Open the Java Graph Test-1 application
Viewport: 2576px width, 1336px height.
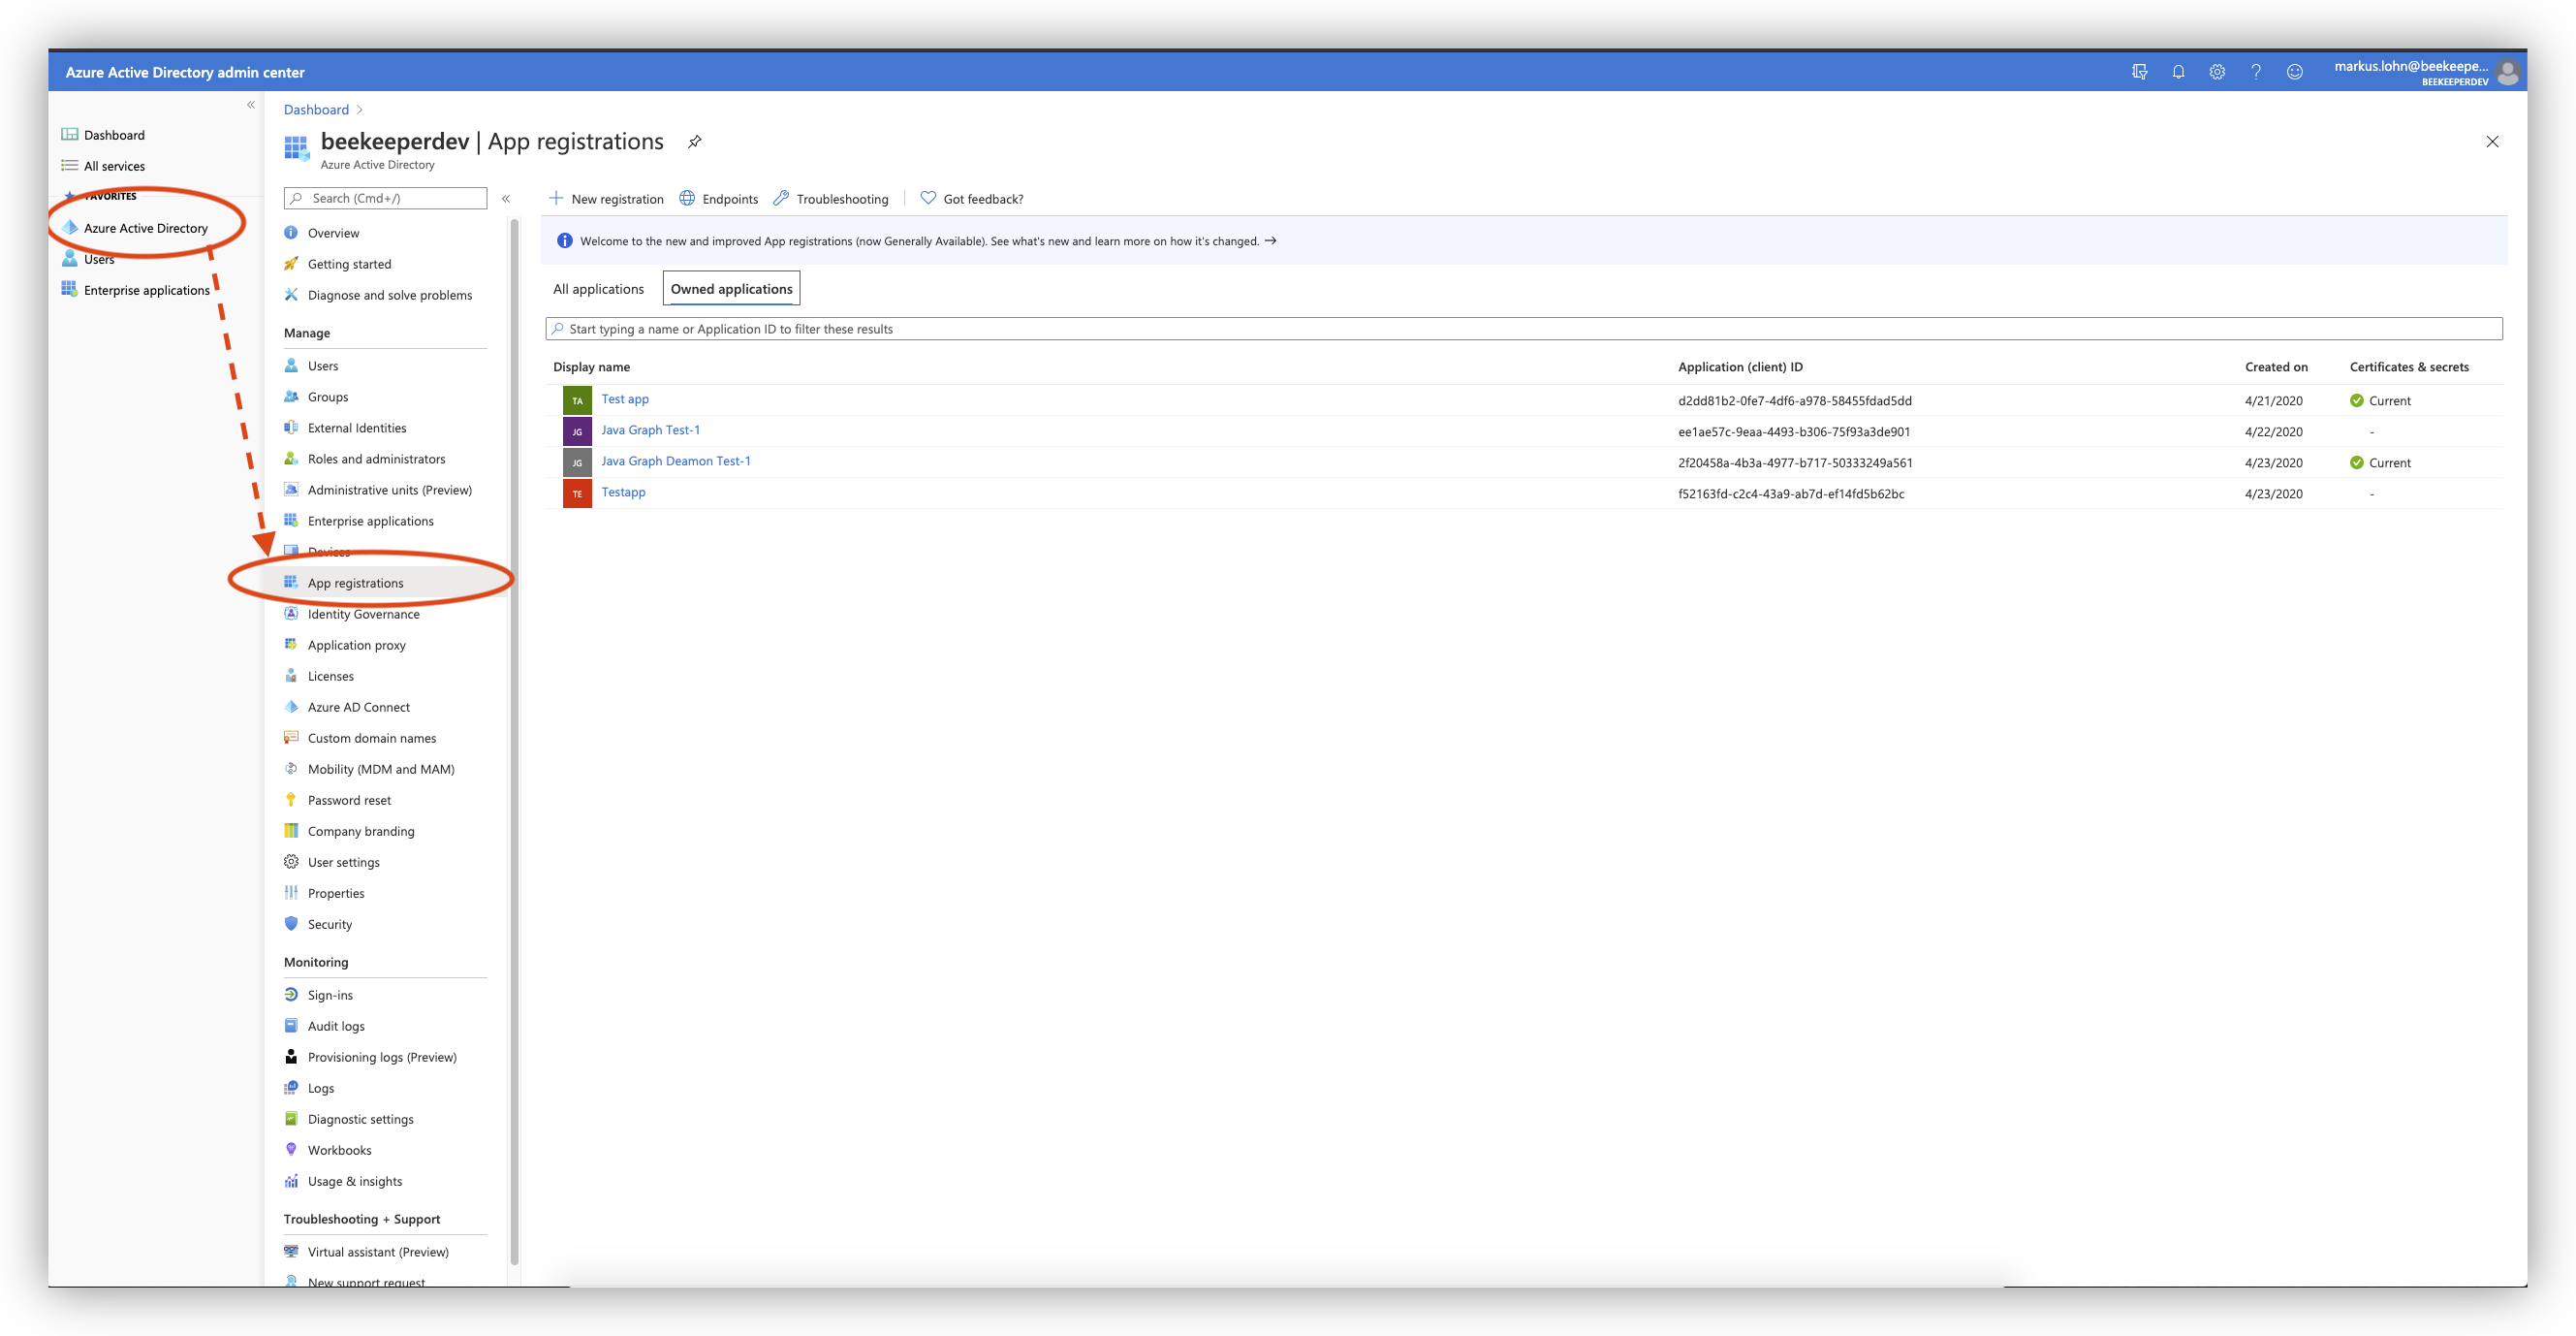coord(650,429)
